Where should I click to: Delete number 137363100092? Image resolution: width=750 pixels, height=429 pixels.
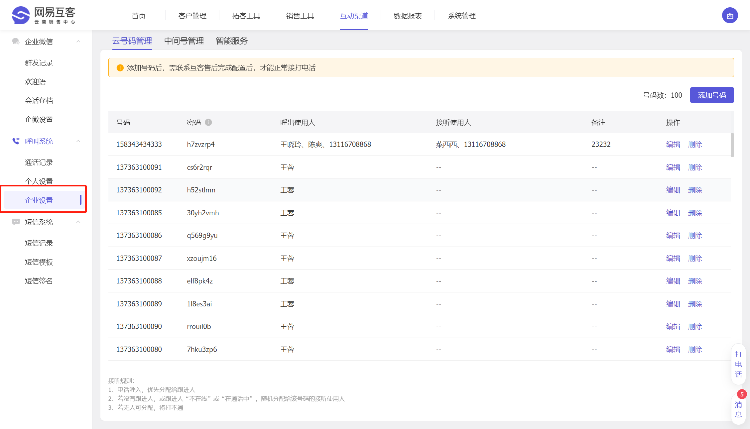point(695,190)
